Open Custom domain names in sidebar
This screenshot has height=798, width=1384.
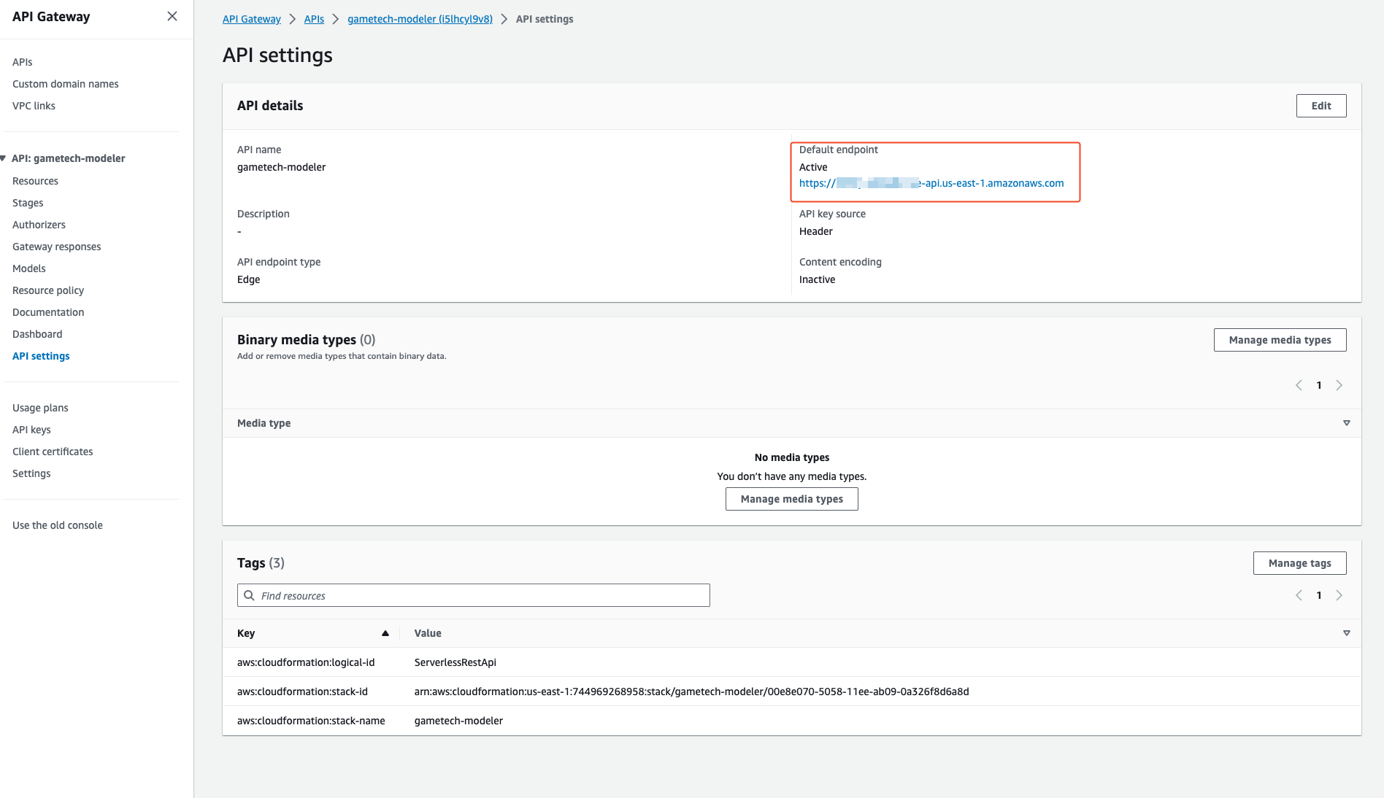(x=66, y=84)
